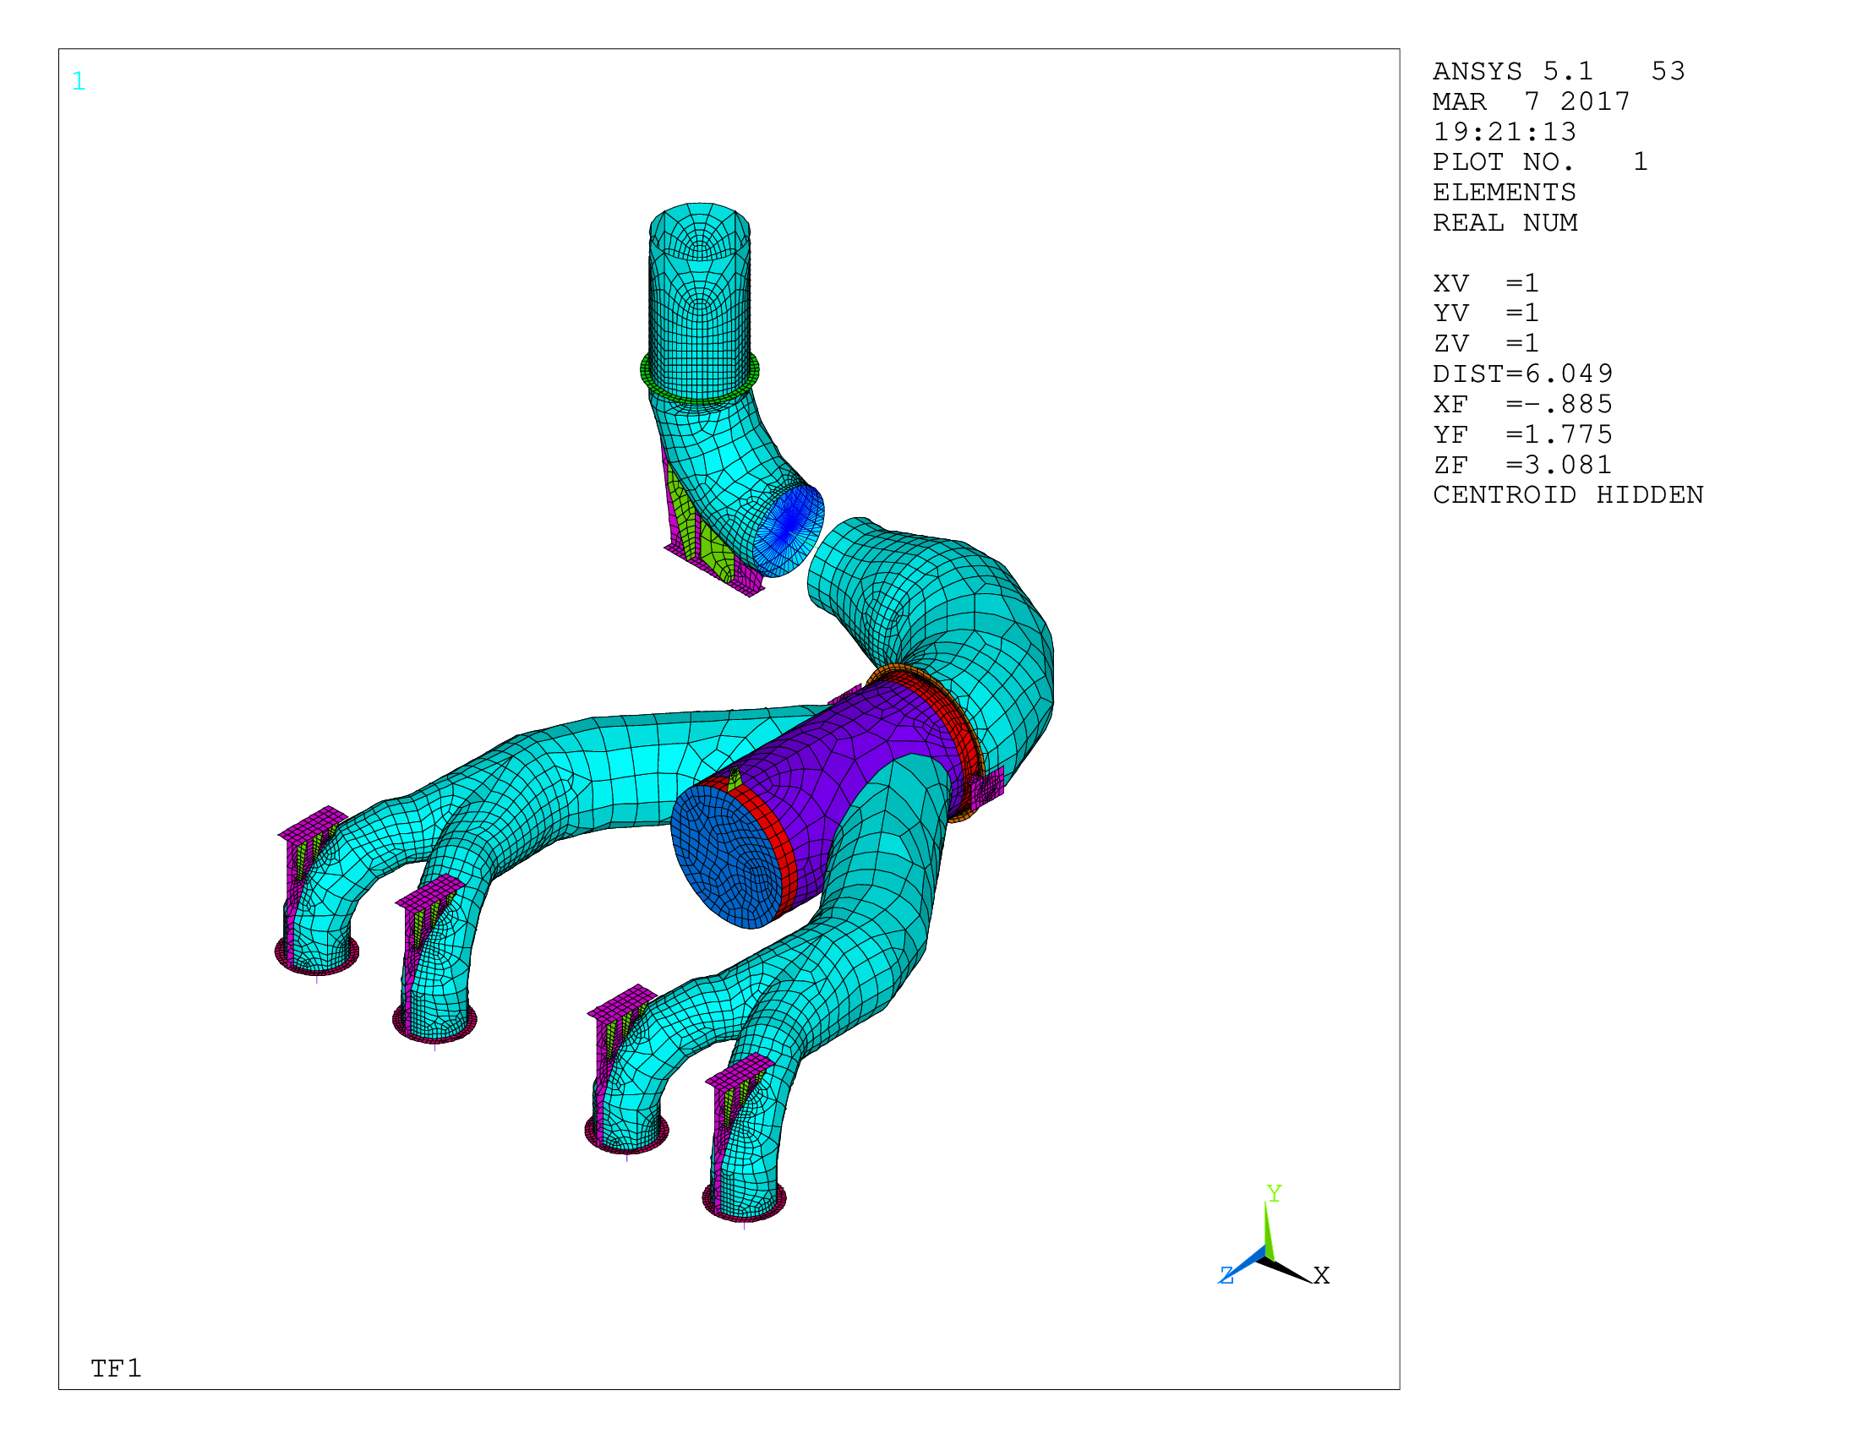Click the 'YV =1' view value

(1486, 314)
